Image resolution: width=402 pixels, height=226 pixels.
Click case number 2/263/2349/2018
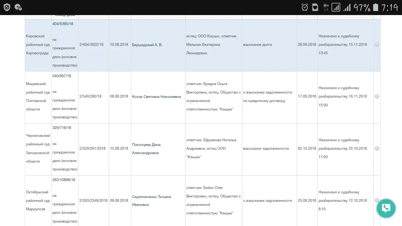coord(93,200)
